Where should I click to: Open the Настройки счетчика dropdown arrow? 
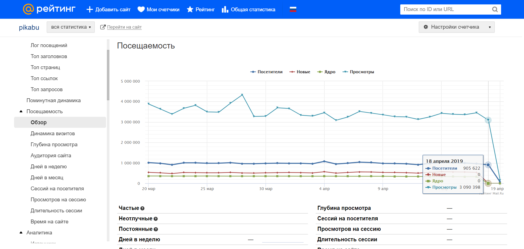(x=490, y=27)
